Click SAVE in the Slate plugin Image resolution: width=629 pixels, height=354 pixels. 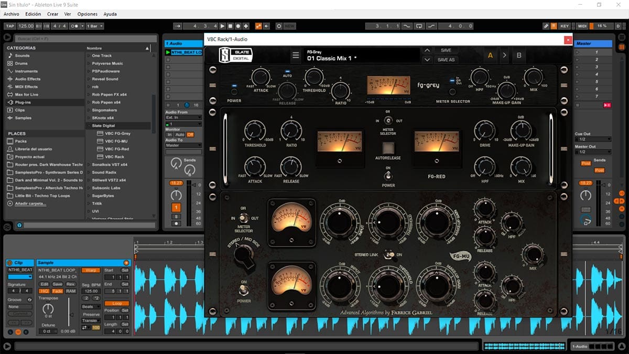click(x=446, y=50)
